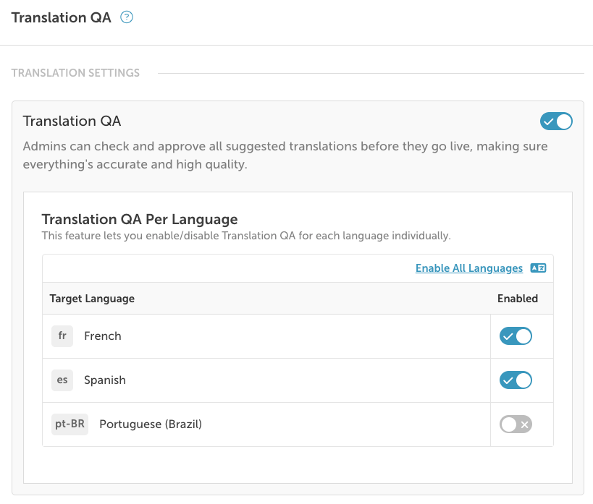Disable Translation QA for Spanish
Viewport: 593px width, 504px height.
[516, 380]
